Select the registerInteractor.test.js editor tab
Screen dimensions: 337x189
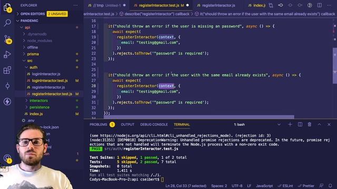[x=161, y=5]
